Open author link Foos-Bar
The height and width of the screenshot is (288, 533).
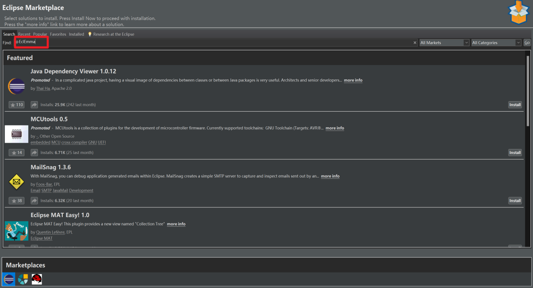coord(44,184)
